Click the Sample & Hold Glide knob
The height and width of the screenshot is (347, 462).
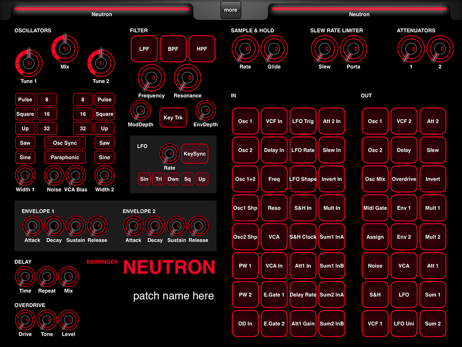[x=274, y=49]
